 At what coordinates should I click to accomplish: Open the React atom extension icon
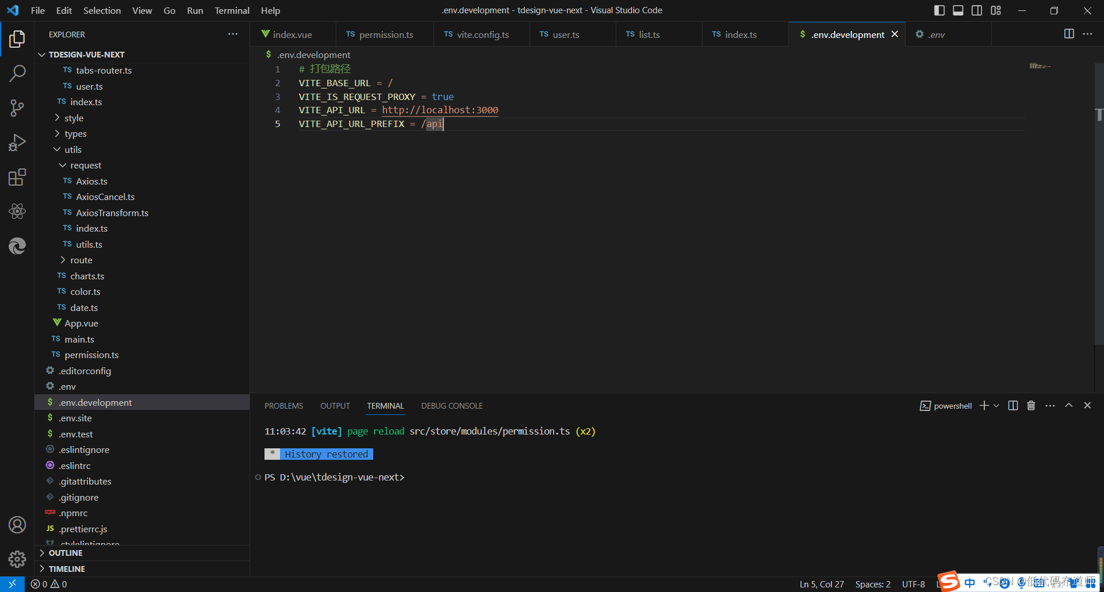(x=17, y=212)
